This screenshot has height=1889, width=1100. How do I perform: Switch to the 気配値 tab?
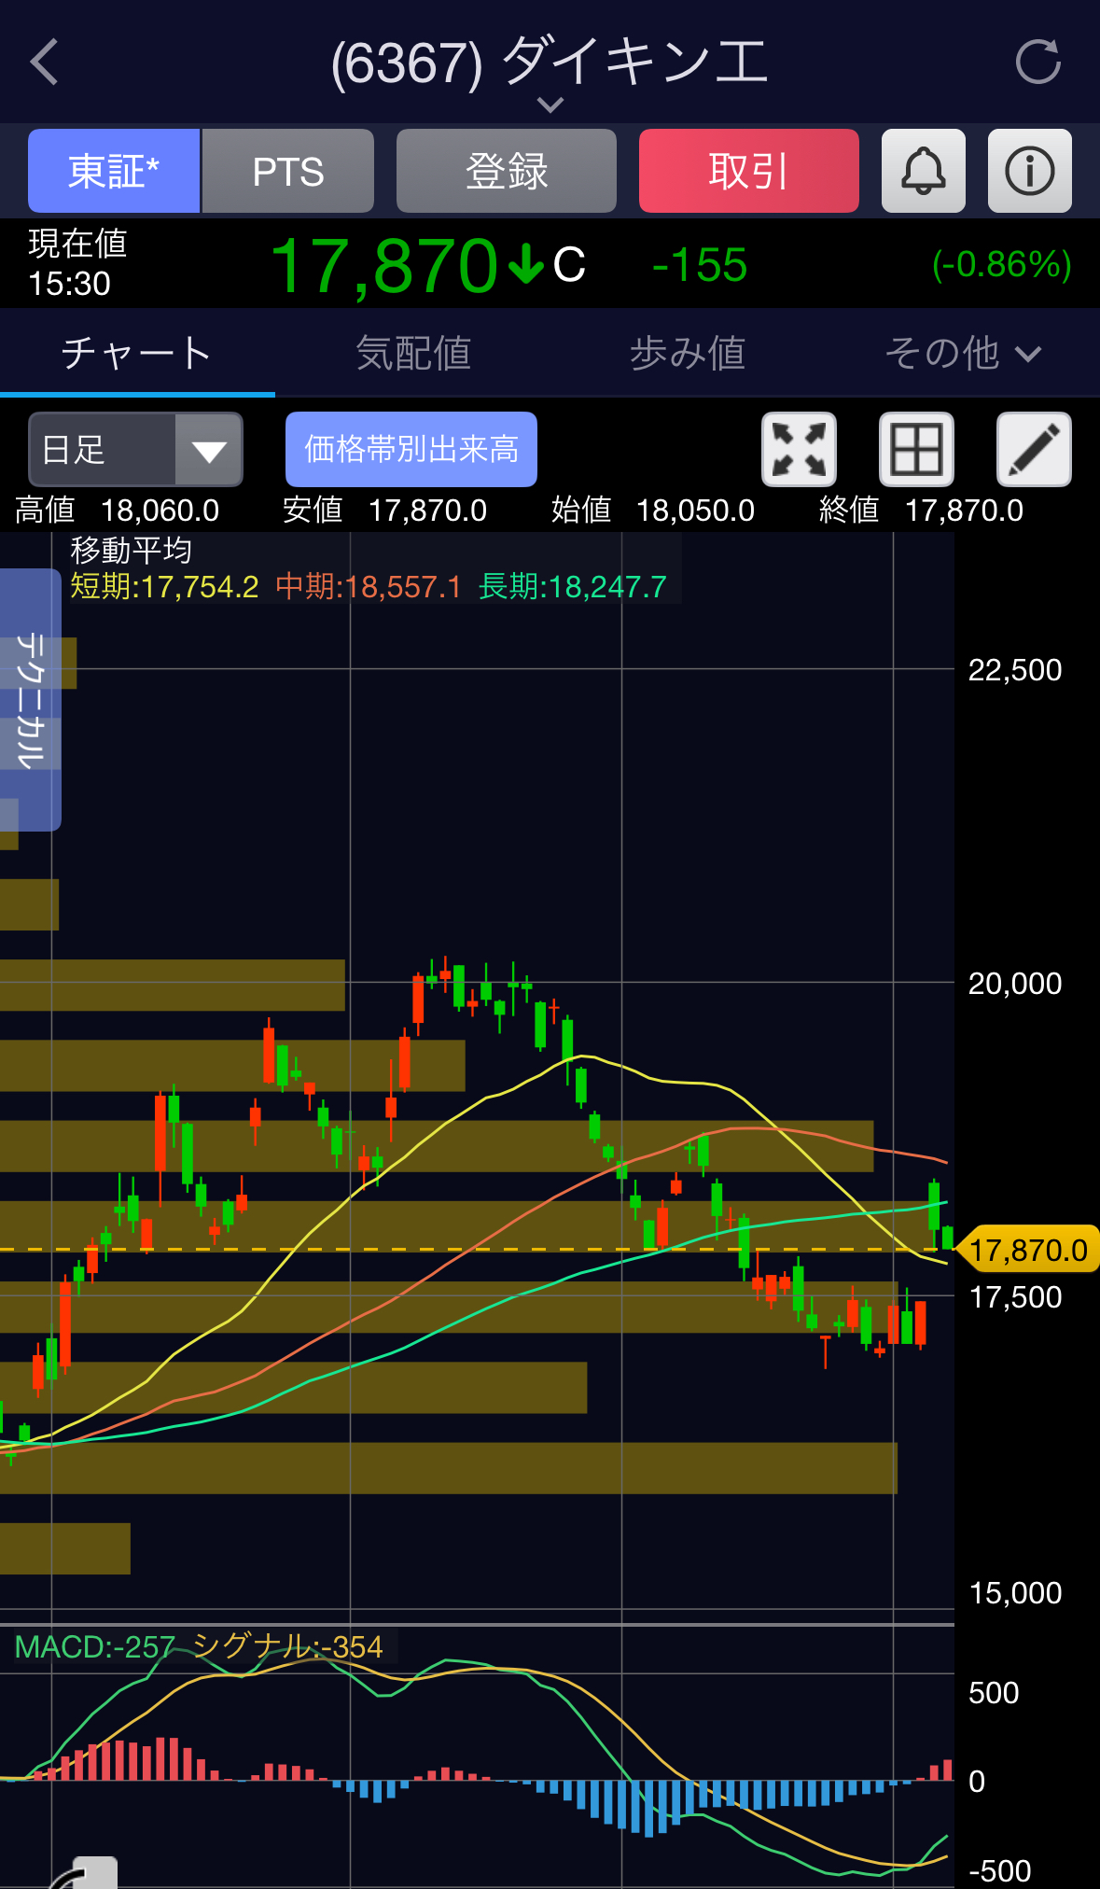click(412, 353)
